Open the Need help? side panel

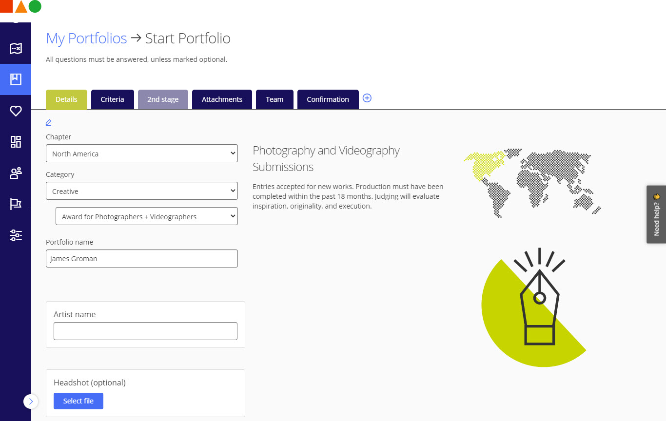coord(656,214)
